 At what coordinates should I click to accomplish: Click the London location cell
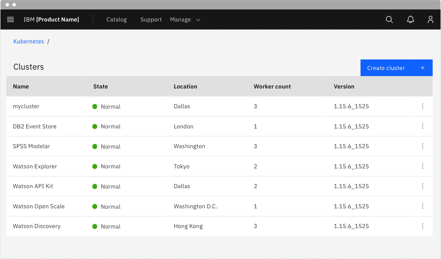tap(184, 126)
